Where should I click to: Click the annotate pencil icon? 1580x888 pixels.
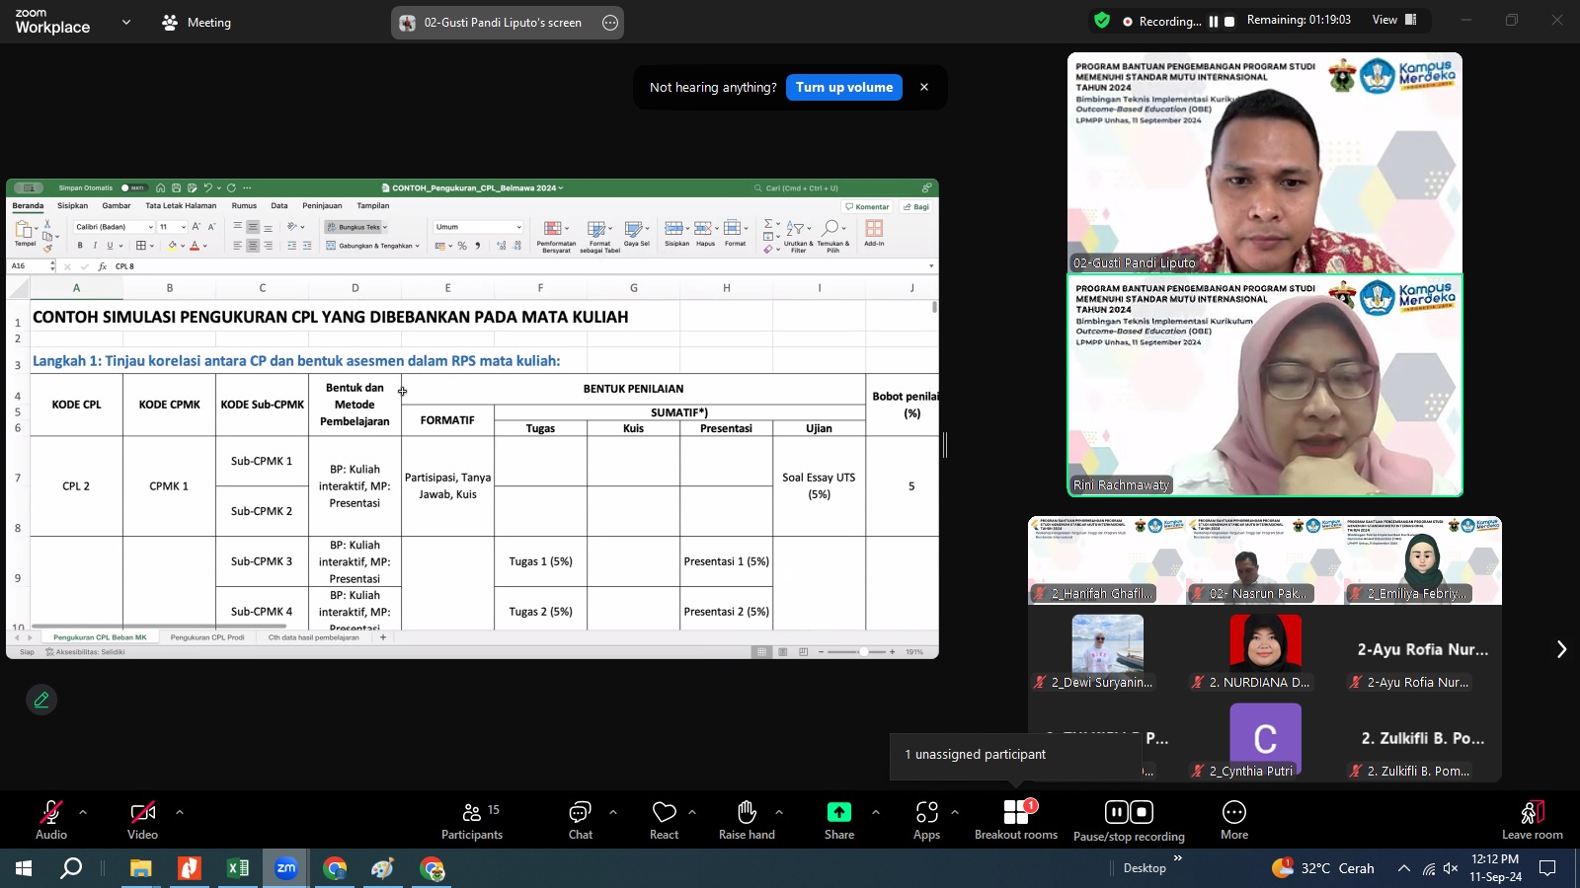point(41,700)
